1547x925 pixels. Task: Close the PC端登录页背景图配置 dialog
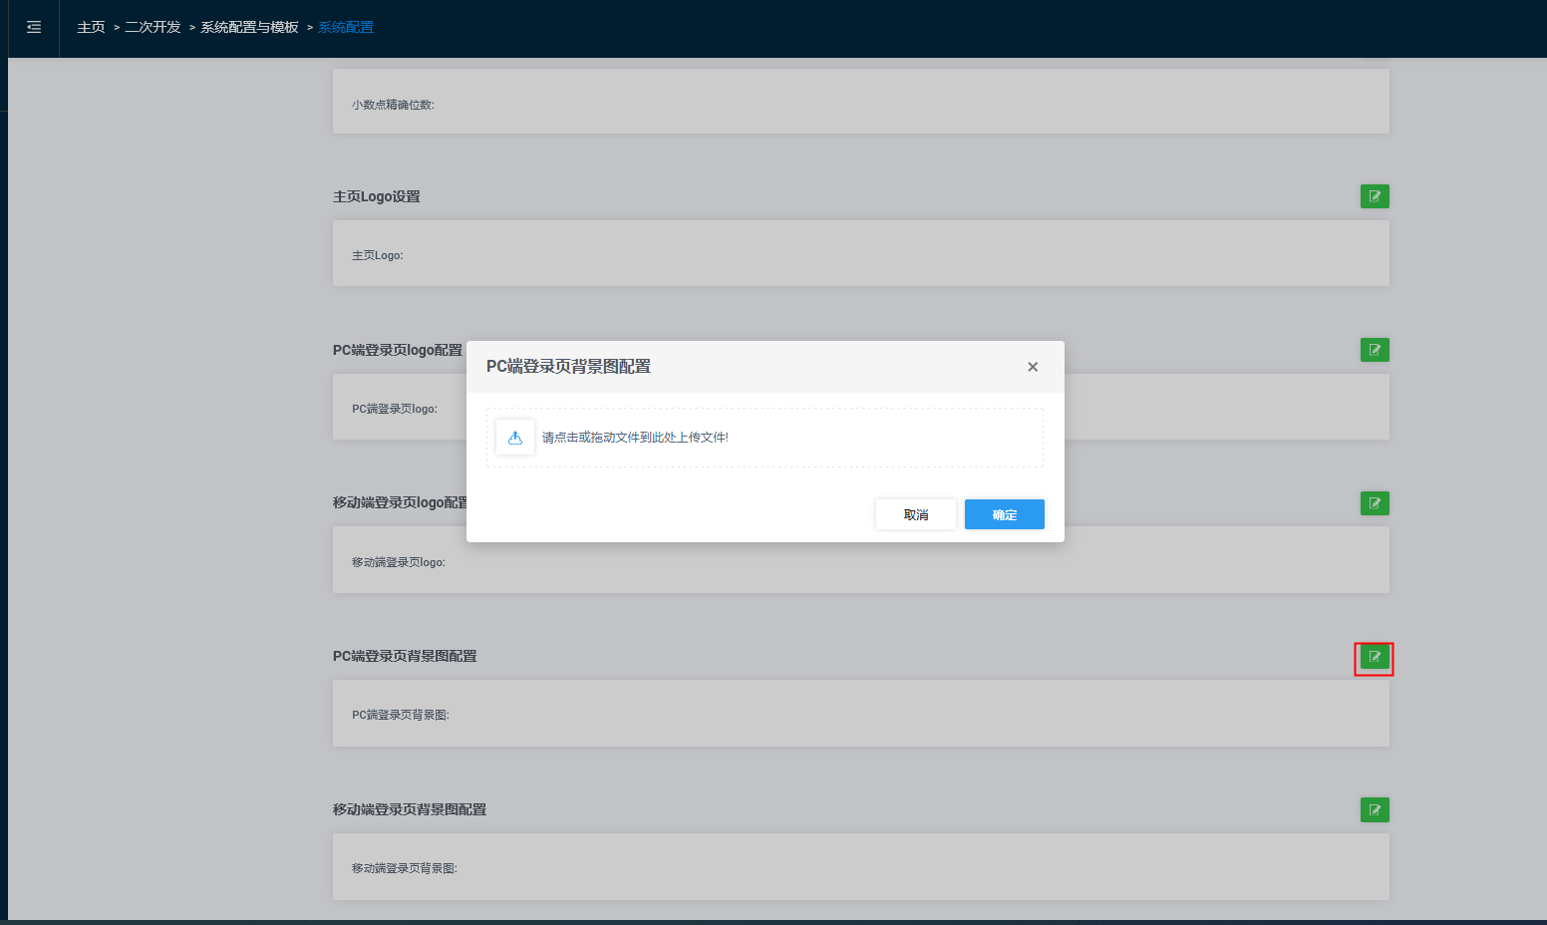(1033, 367)
